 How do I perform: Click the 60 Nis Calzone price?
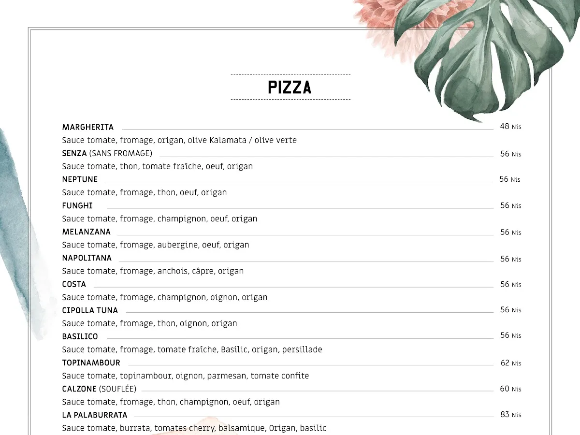tap(510, 389)
